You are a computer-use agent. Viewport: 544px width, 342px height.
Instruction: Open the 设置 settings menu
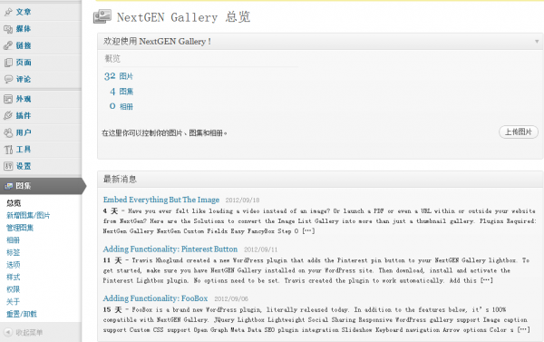[x=24, y=166]
